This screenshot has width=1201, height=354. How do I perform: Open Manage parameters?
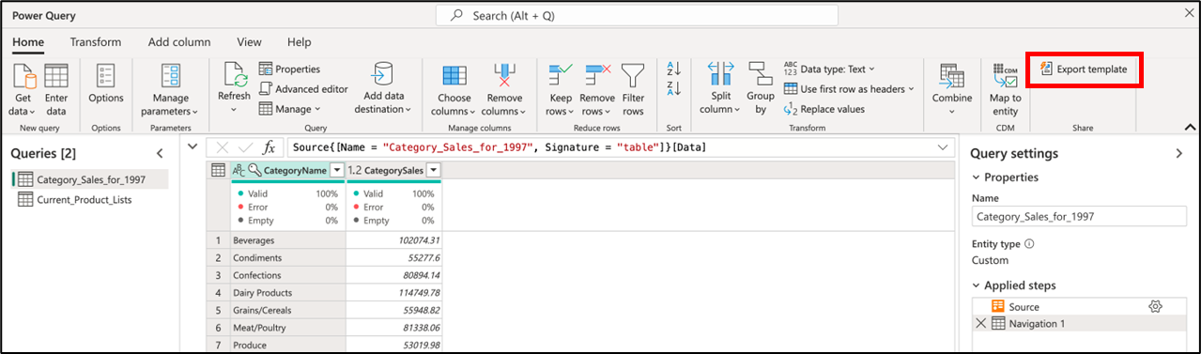point(171,90)
